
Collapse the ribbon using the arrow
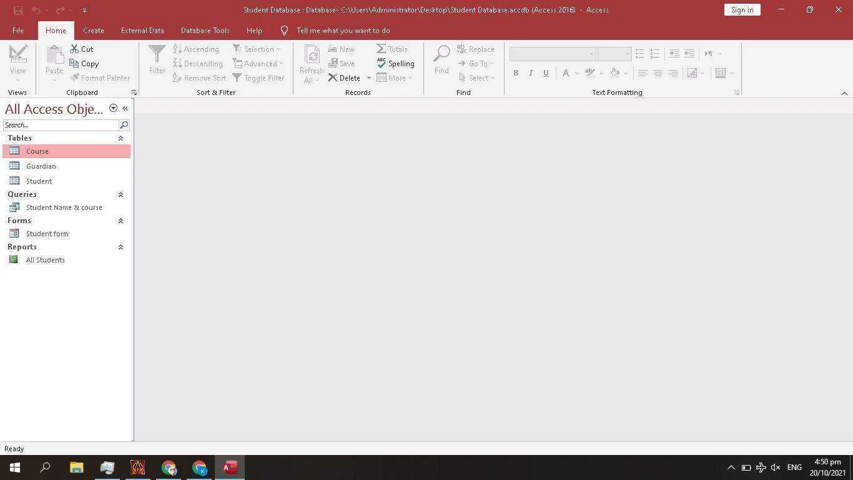(844, 93)
